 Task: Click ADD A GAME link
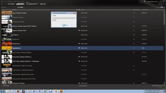point(5,86)
